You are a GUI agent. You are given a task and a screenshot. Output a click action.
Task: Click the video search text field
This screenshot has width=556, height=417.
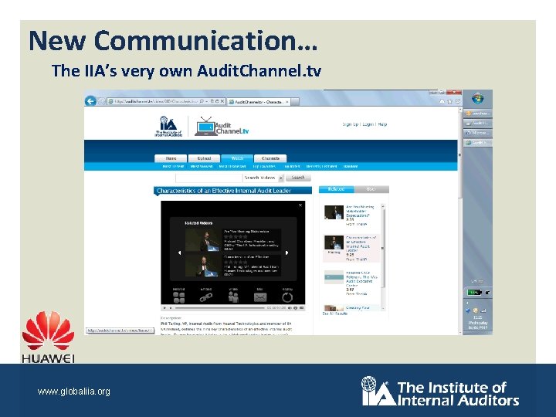pyautogui.click(x=209, y=178)
